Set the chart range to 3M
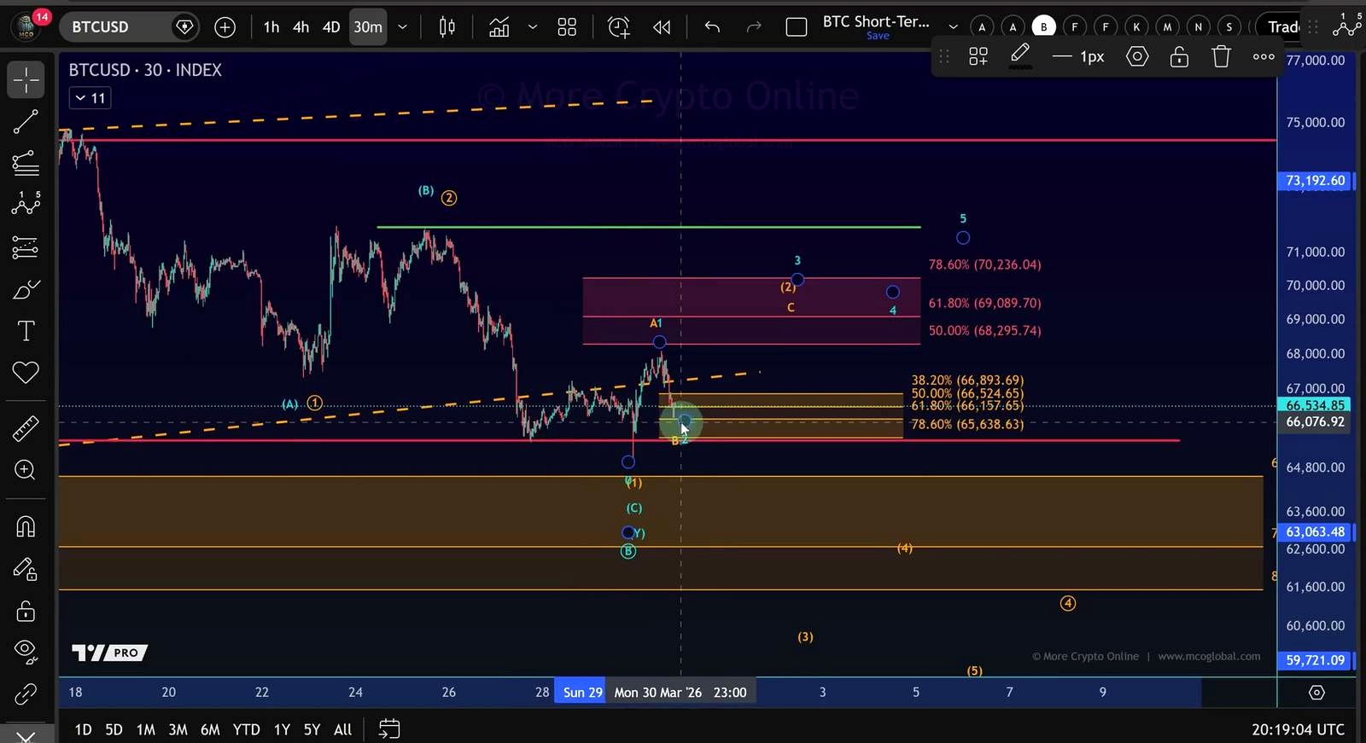 coord(178,729)
